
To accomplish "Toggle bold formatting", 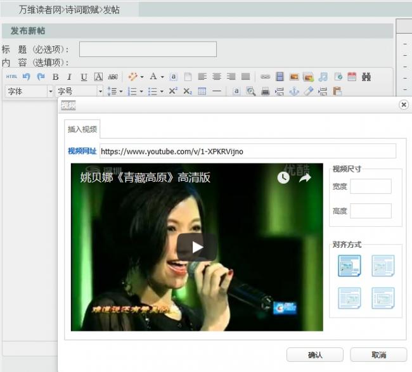I will 55,77.
